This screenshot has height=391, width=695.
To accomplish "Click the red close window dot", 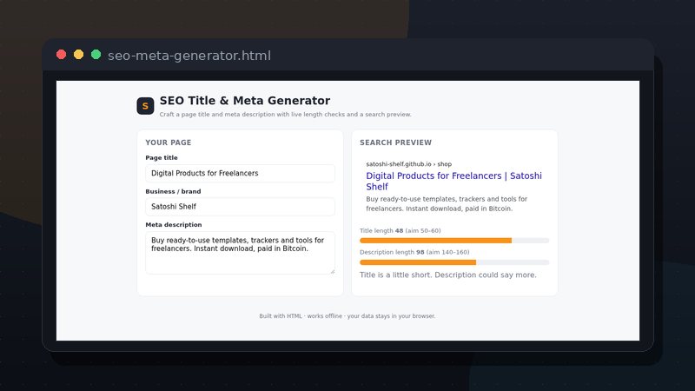I will coord(61,55).
